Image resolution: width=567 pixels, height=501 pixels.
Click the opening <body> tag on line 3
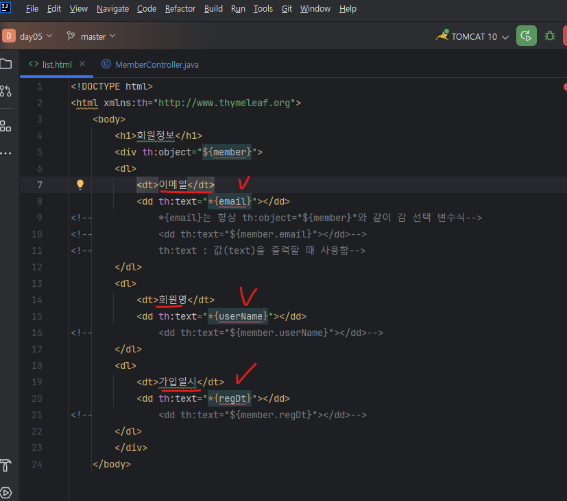click(x=109, y=120)
